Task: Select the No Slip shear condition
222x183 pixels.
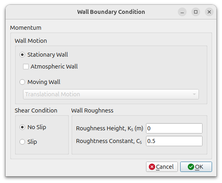Action: click(22, 127)
